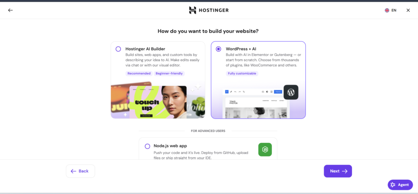
Task: Select the WordPress + AI radio button
Action: click(218, 49)
